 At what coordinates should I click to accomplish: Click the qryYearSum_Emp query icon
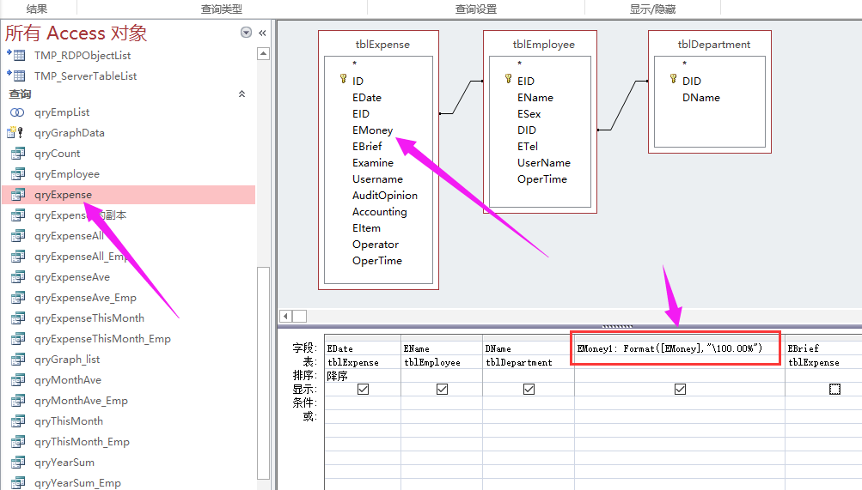coord(18,483)
